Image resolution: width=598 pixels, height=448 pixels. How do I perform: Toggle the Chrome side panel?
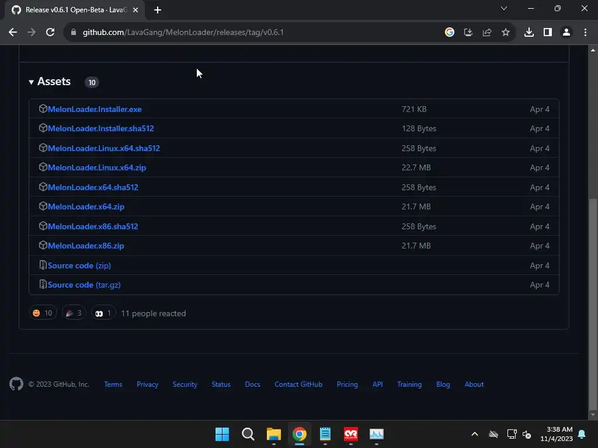(548, 32)
